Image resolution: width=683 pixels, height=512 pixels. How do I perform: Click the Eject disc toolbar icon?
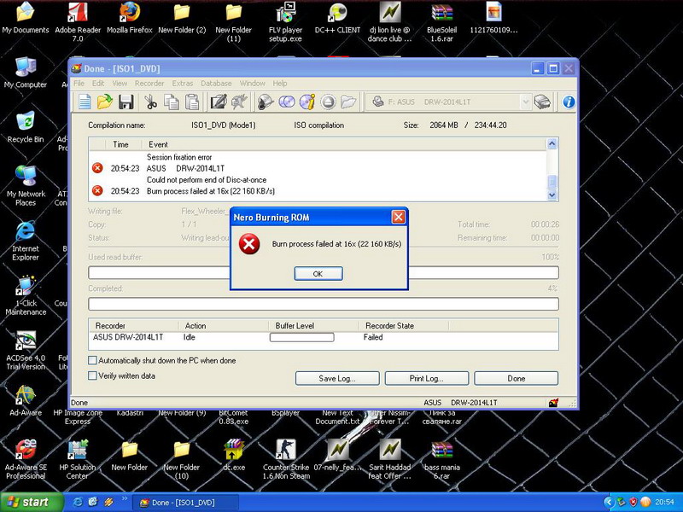[543, 102]
